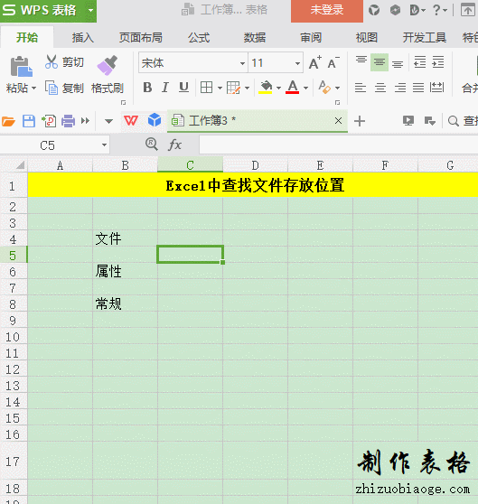
Task: Open the quick access customize arrow
Action: [108, 122]
